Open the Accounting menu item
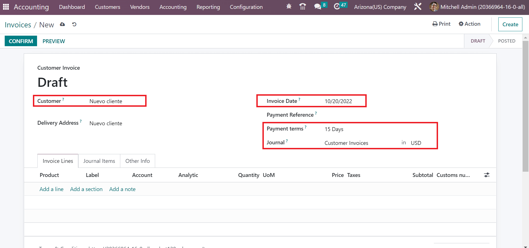Viewport: 529px width, 248px height. click(173, 7)
